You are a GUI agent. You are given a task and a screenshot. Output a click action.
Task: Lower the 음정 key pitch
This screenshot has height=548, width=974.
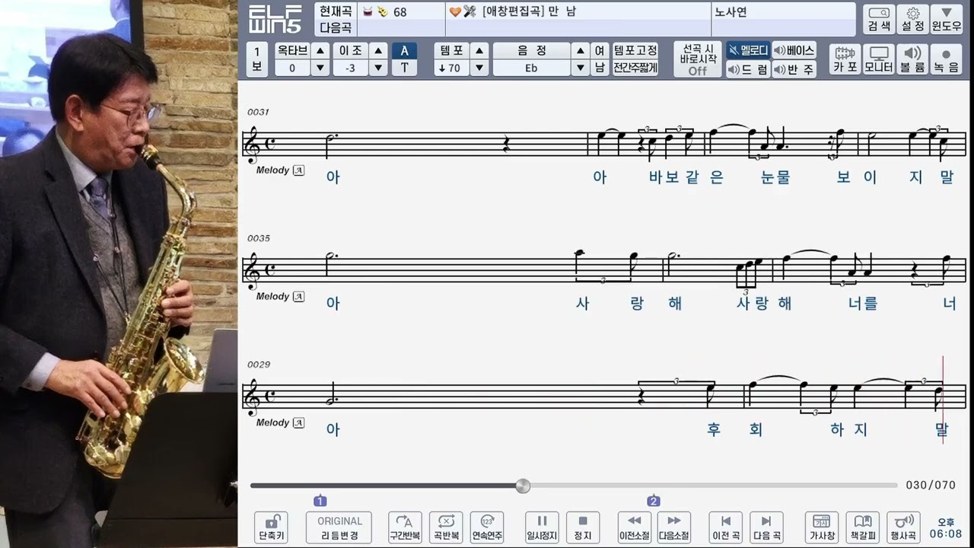click(x=580, y=68)
